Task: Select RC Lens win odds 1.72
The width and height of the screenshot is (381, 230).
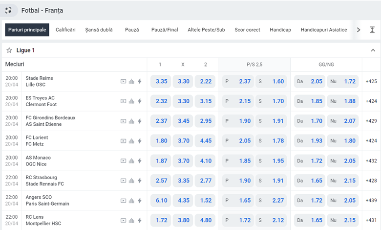Action: pyautogui.click(x=161, y=221)
